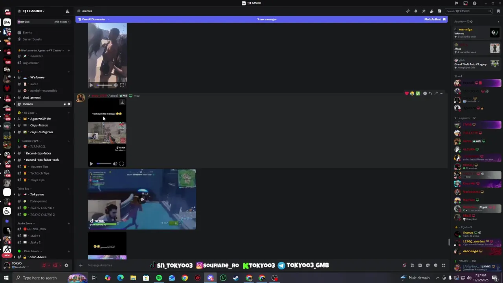Open the TJT CASINO server dropdown
The height and width of the screenshot is (283, 503).
pyautogui.click(x=33, y=11)
